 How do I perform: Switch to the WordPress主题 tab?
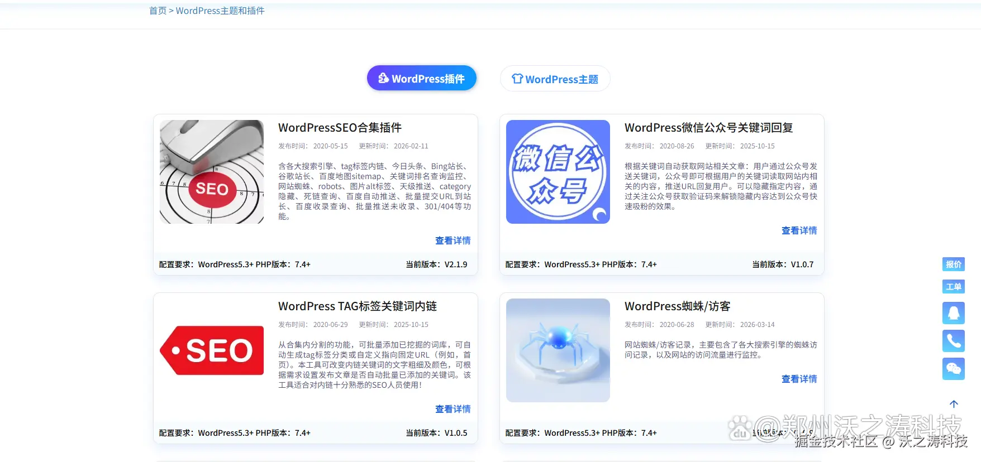click(x=555, y=79)
